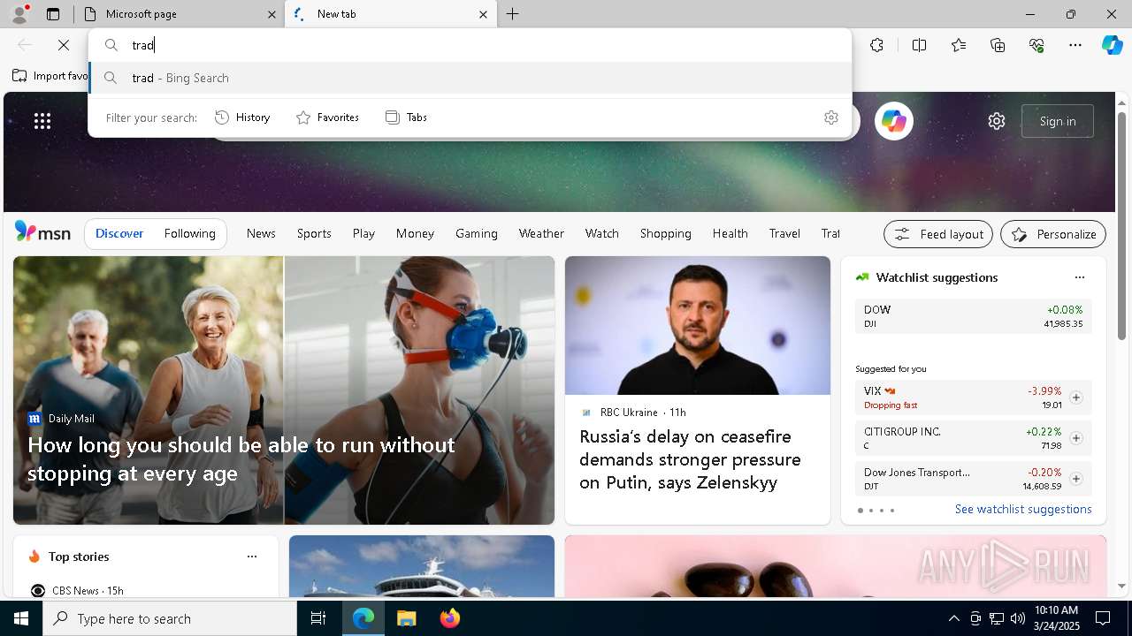The height and width of the screenshot is (636, 1132).
Task: Open the Copilot circle button on page
Action: pos(893,121)
